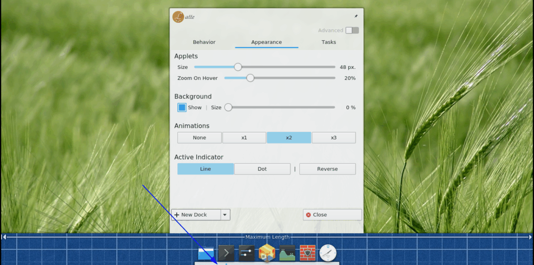Viewport: 534px width, 265px height.
Task: Expand the New Dock dropdown arrow
Action: tap(225, 214)
